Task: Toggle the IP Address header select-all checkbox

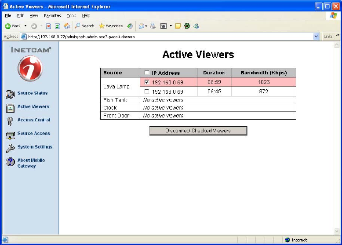Action: tap(147, 73)
